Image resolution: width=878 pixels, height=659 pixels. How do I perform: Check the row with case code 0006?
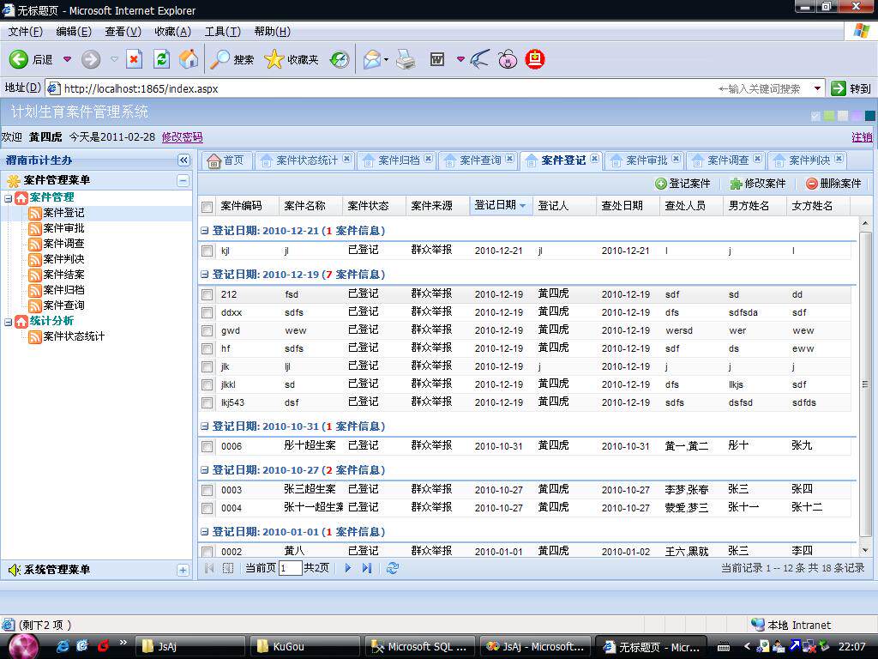207,446
